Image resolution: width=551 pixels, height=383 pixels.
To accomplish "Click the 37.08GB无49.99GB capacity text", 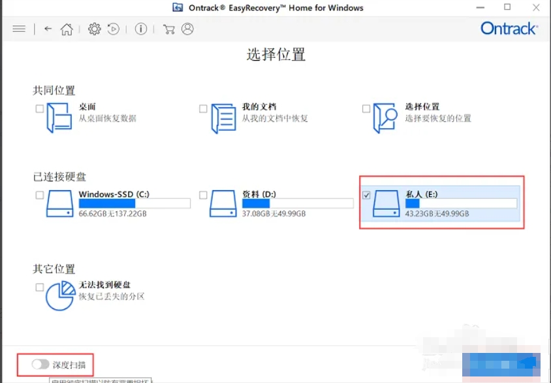I will (274, 214).
